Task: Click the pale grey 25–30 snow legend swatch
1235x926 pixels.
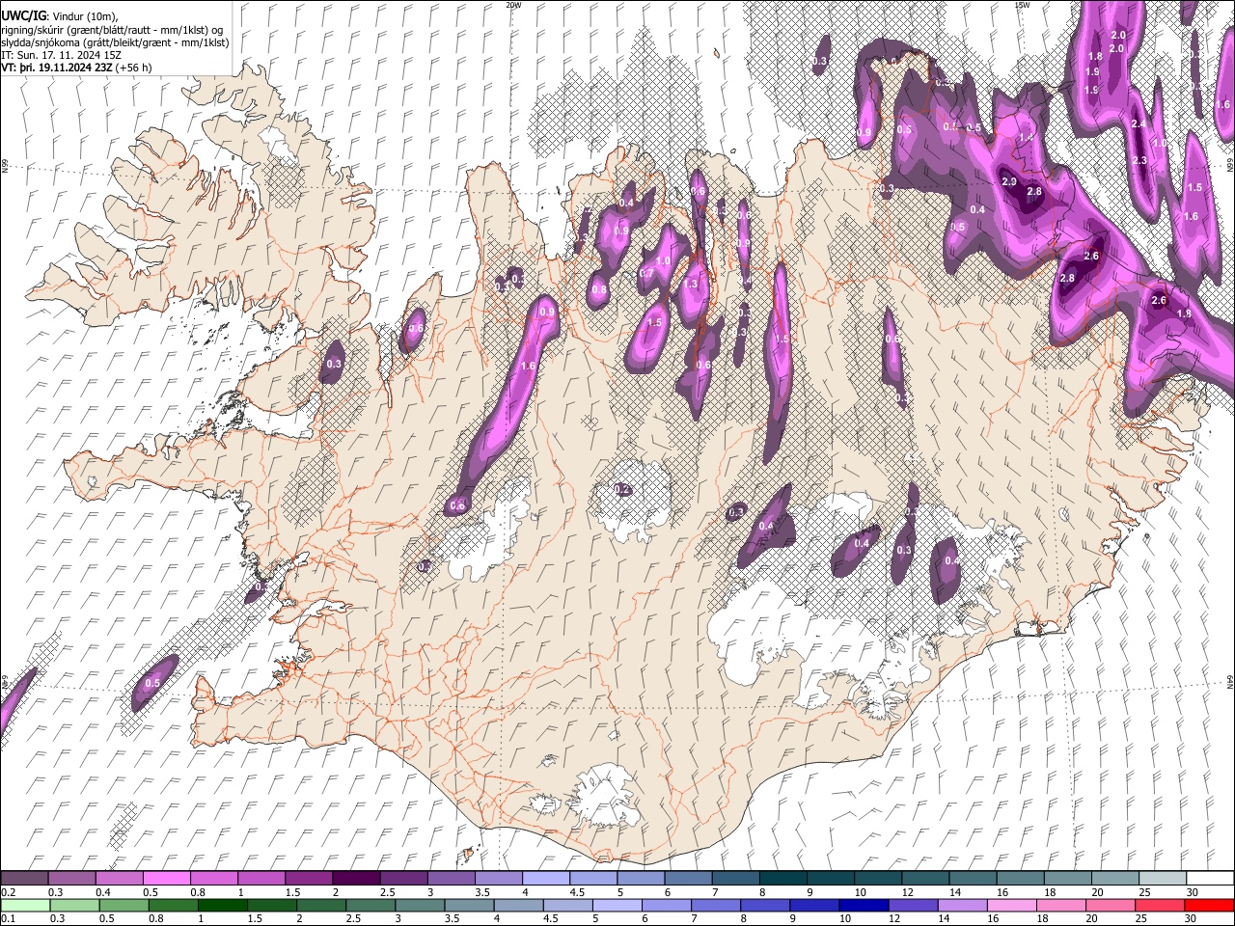Action: 1164,879
